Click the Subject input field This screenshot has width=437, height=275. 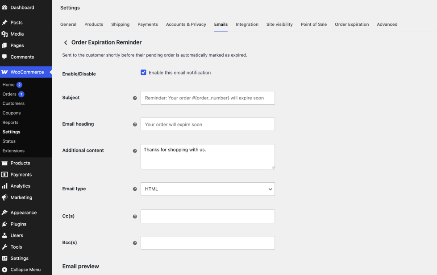pos(208,98)
